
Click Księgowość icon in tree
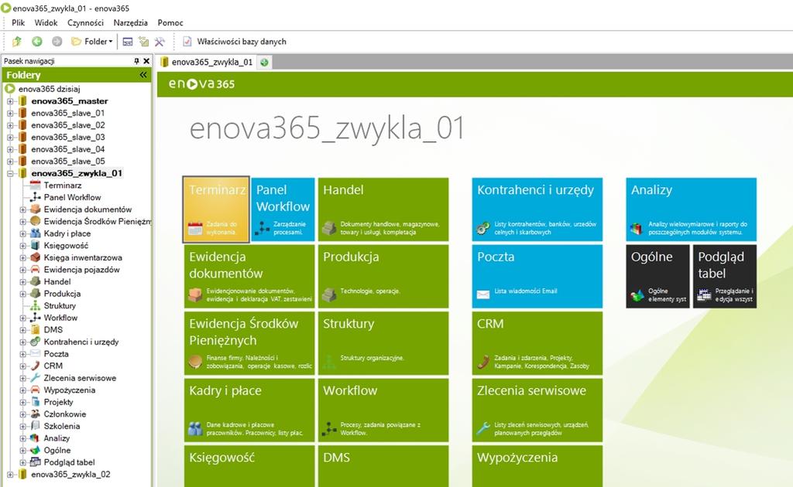[x=35, y=245]
